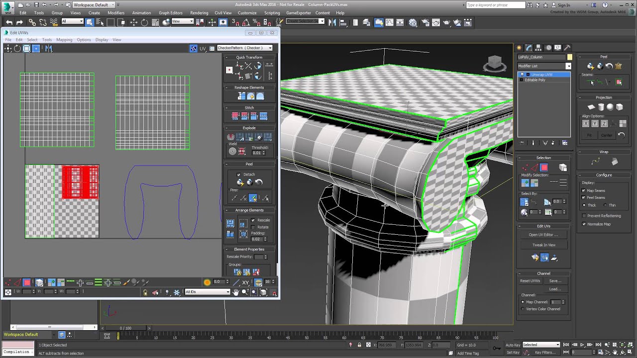This screenshot has height=358, width=637.
Task: Enable the Rotate checkbox in Arrange Elements
Action: (253, 227)
